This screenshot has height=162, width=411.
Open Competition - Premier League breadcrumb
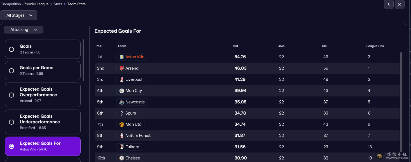point(25,4)
